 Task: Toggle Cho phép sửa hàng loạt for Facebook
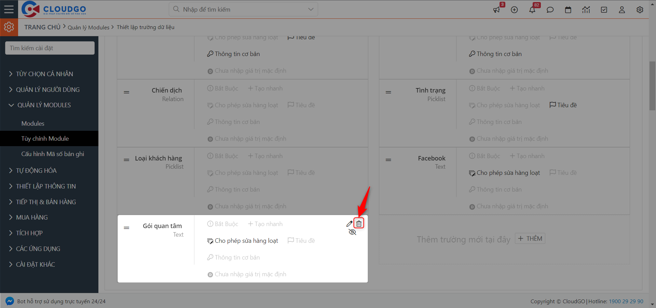pos(504,173)
